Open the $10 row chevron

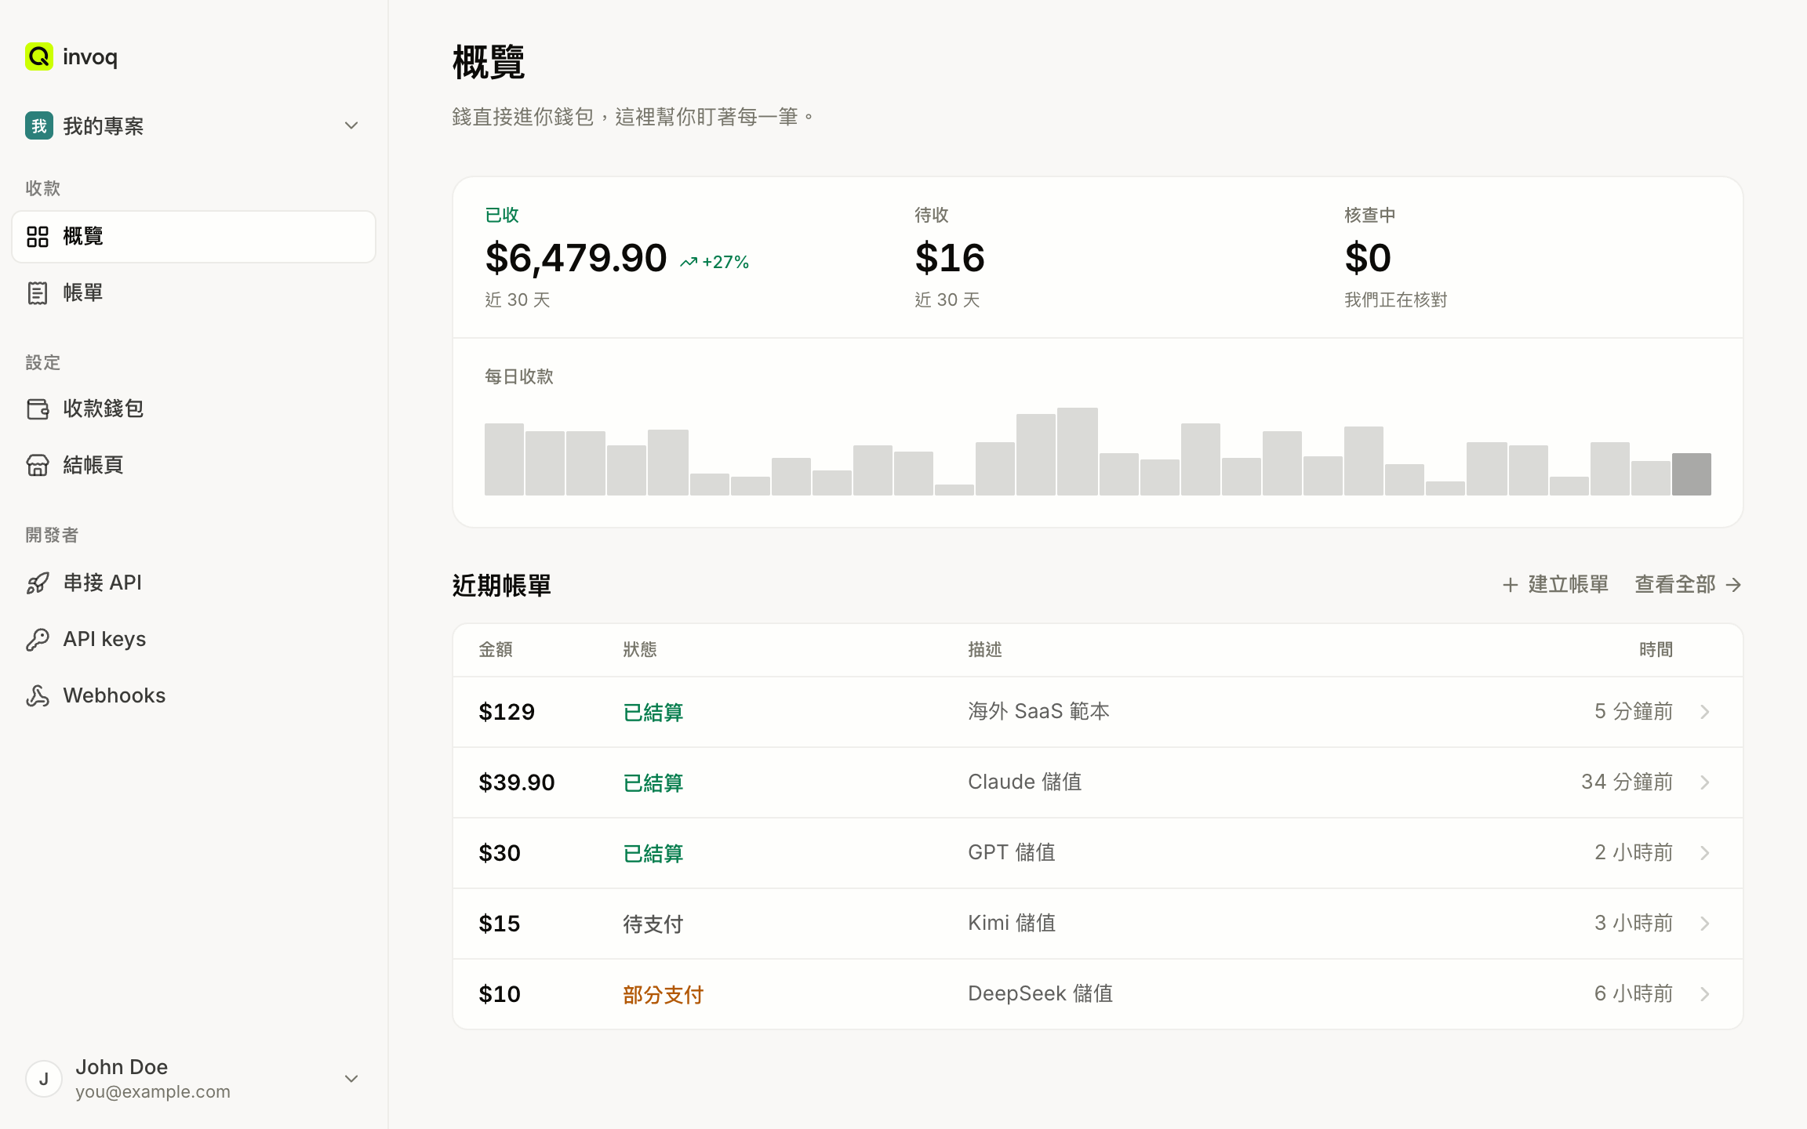[1704, 994]
